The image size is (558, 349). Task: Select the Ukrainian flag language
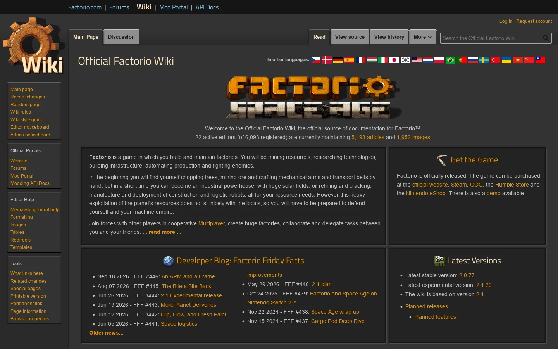(507, 60)
